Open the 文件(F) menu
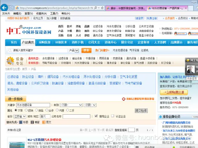This screenshot has width=198, height=148. (6, 14)
